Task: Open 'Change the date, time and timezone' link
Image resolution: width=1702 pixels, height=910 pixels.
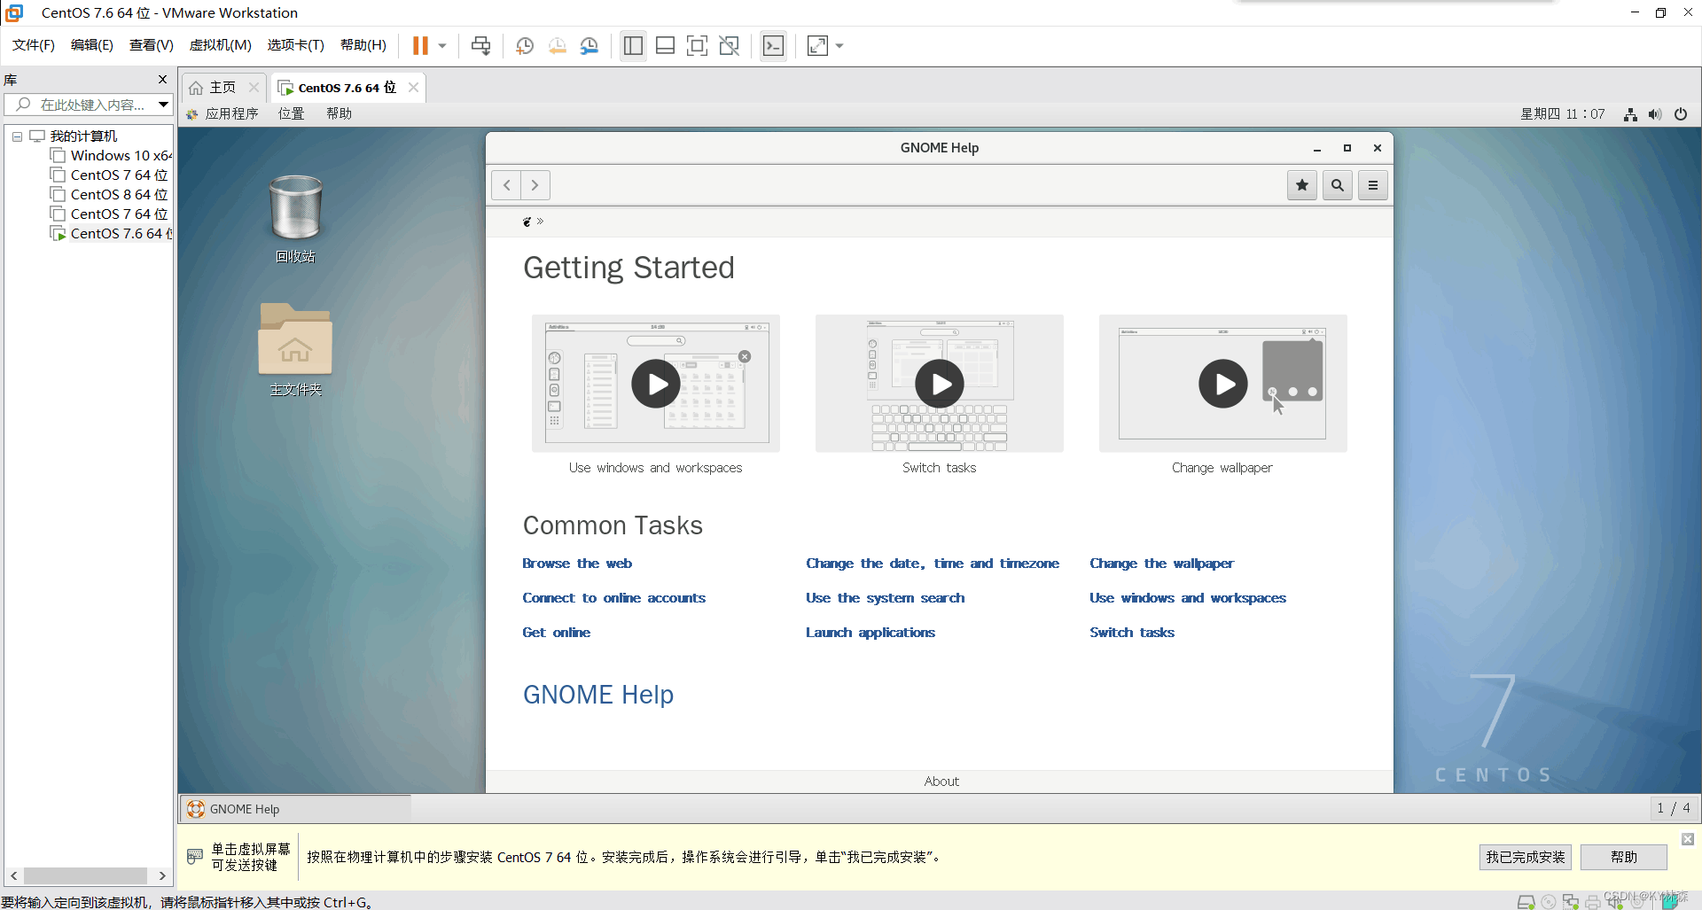Action: 933,564
